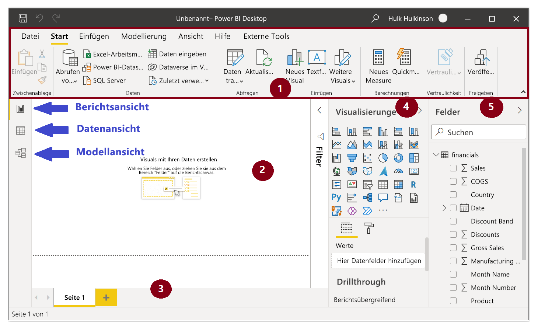
Task: Select the scatter chart visual
Action: point(367,158)
